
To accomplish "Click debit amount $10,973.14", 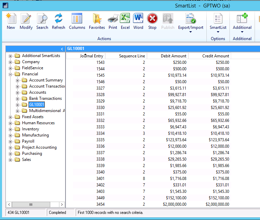I will coord(177,75).
